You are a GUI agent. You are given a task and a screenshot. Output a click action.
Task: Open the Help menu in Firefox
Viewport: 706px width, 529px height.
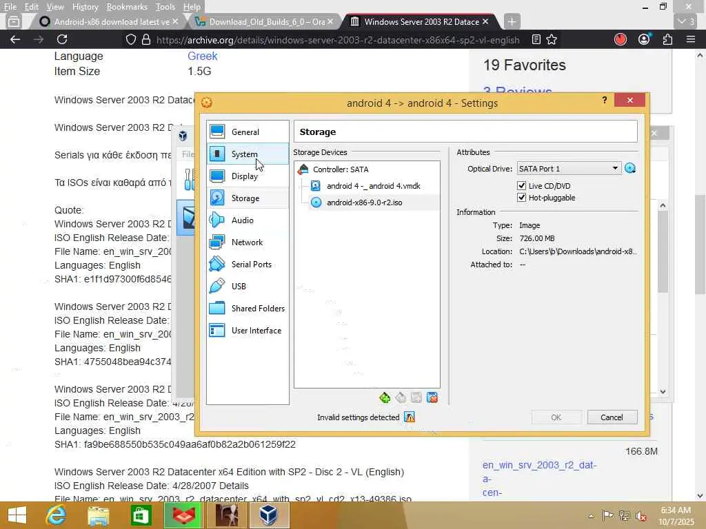(192, 7)
